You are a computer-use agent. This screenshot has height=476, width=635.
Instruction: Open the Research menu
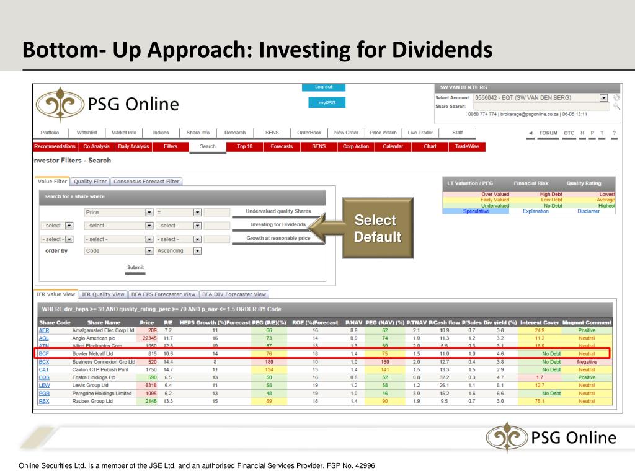click(235, 133)
